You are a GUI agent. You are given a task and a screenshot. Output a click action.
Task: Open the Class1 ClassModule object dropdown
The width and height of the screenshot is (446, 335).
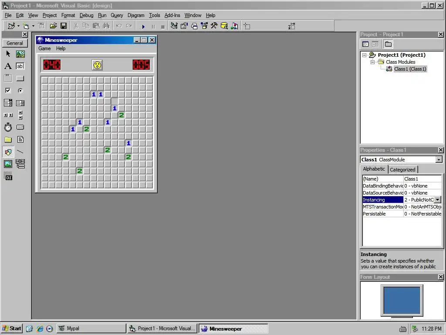[439, 160]
